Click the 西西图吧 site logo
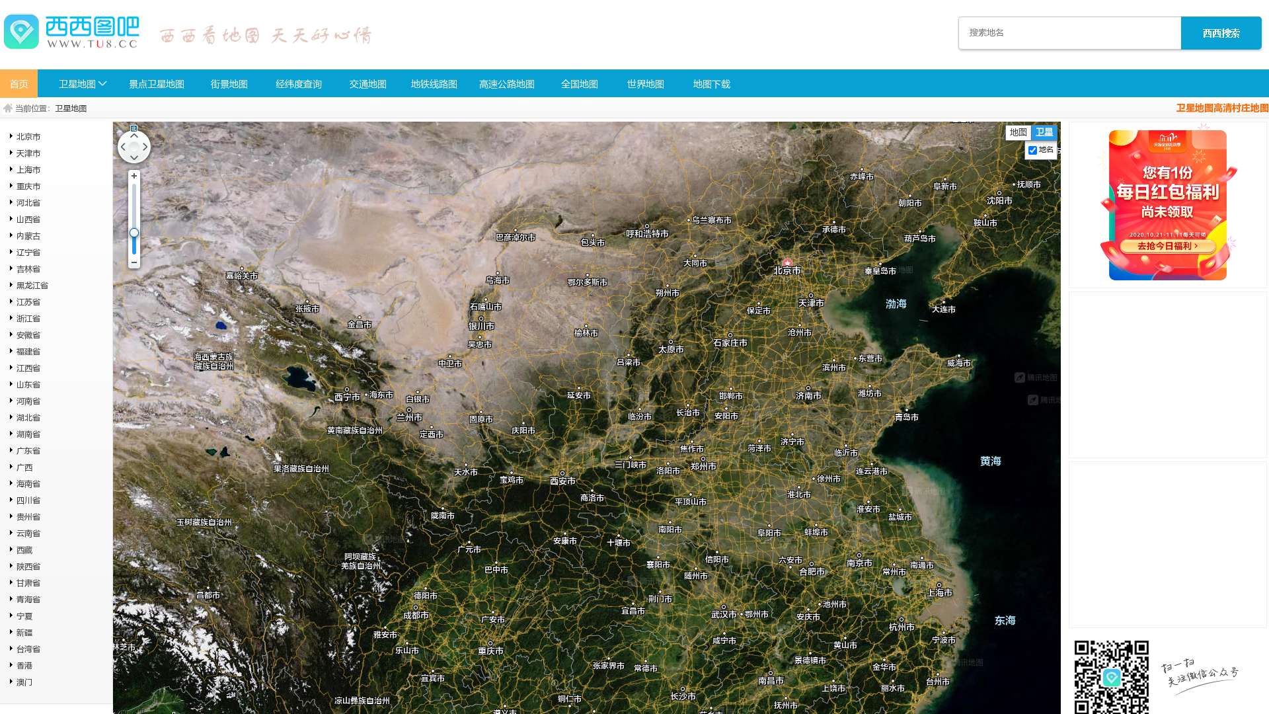The width and height of the screenshot is (1269, 714). coord(72,32)
